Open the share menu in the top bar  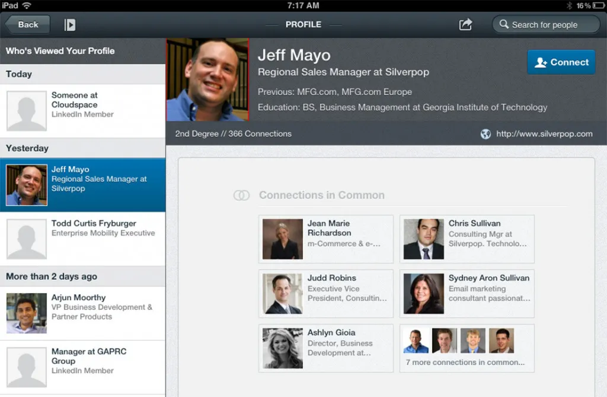point(466,24)
